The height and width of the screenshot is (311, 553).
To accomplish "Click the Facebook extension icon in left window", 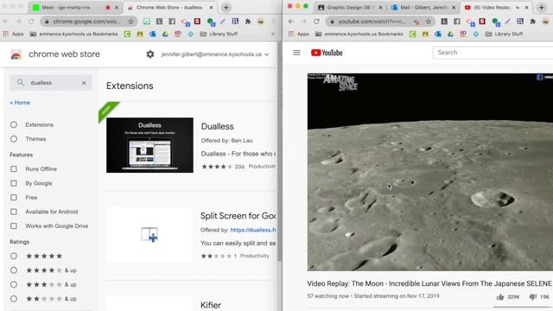I will [172, 22].
